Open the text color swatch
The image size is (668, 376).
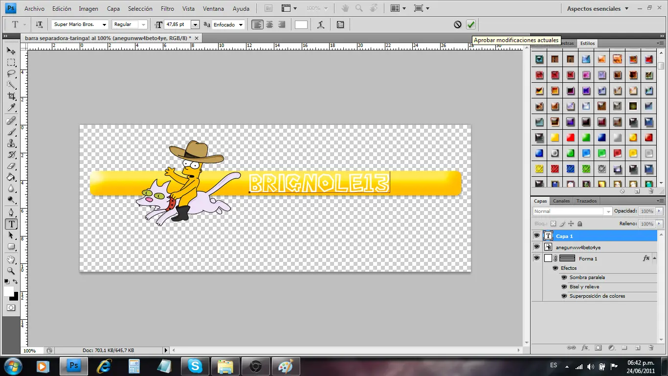pos(301,24)
